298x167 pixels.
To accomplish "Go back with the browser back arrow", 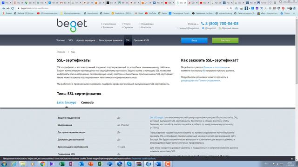I will tap(4, 8).
